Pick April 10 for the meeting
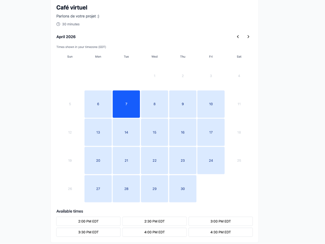This screenshot has height=244, width=325. pyautogui.click(x=211, y=104)
